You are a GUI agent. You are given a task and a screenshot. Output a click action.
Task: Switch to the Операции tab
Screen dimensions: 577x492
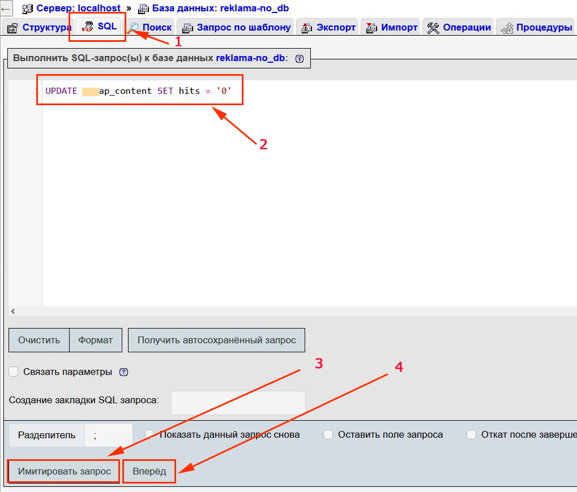click(x=466, y=27)
